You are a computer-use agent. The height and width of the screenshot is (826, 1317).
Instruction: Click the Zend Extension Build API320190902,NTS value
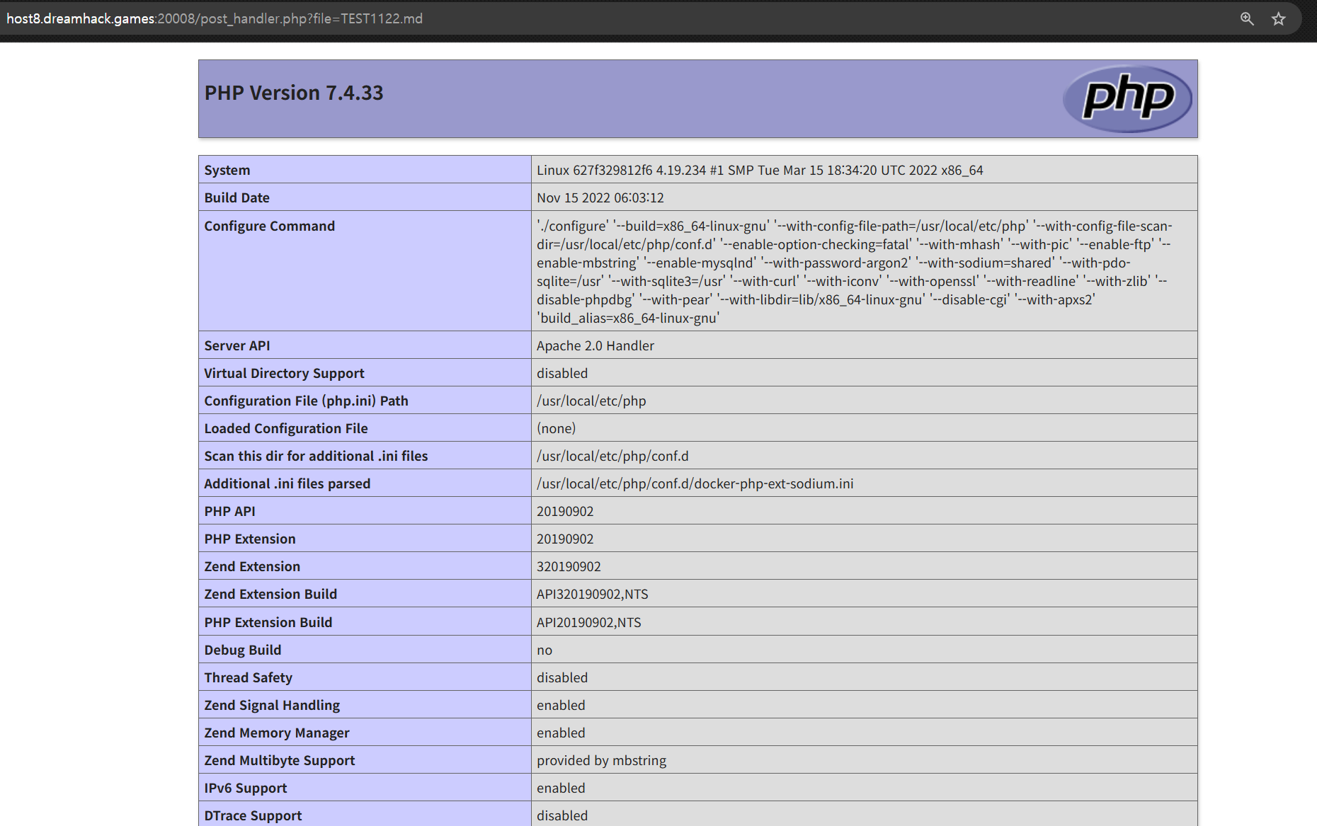coord(592,594)
